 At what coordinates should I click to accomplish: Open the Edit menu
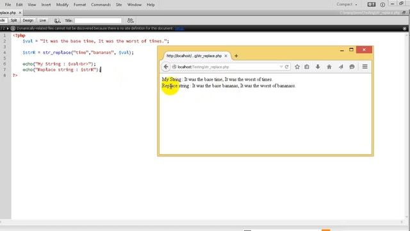click(19, 4)
